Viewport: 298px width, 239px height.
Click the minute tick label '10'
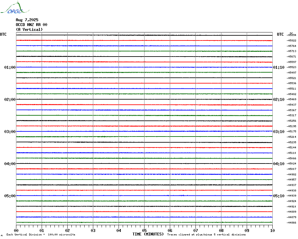(272, 230)
